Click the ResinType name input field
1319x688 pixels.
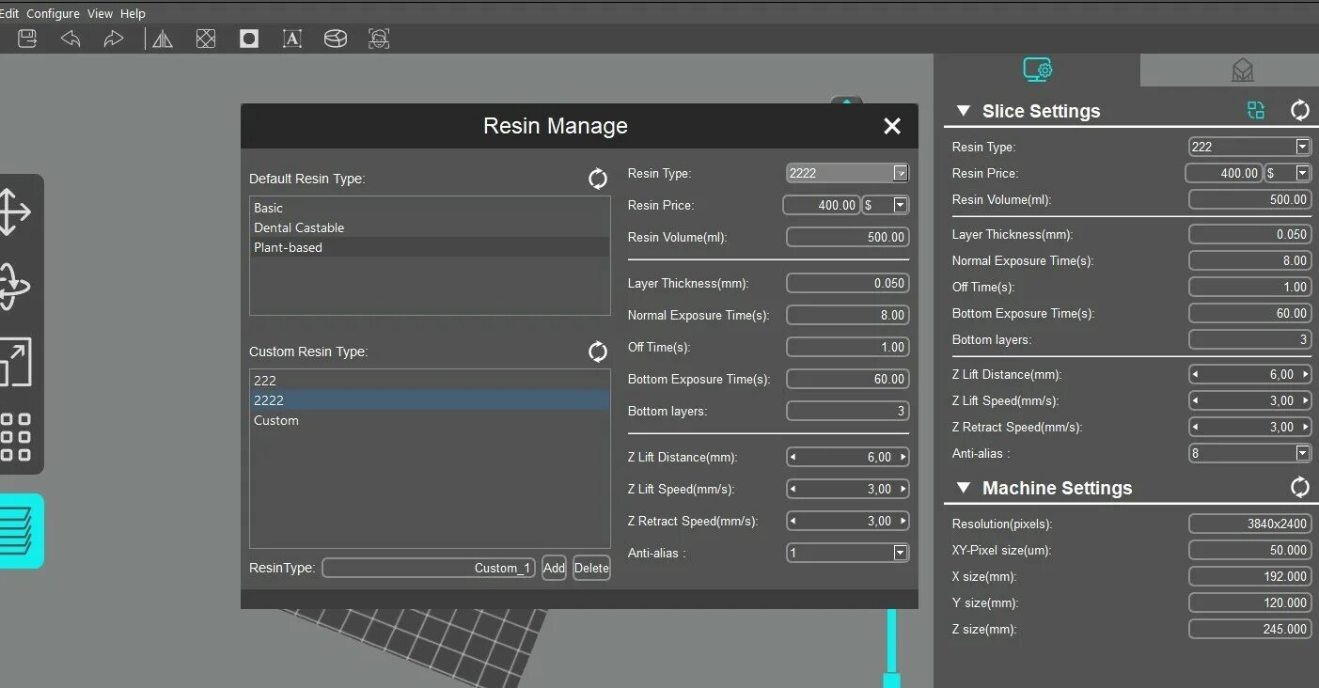tap(429, 568)
